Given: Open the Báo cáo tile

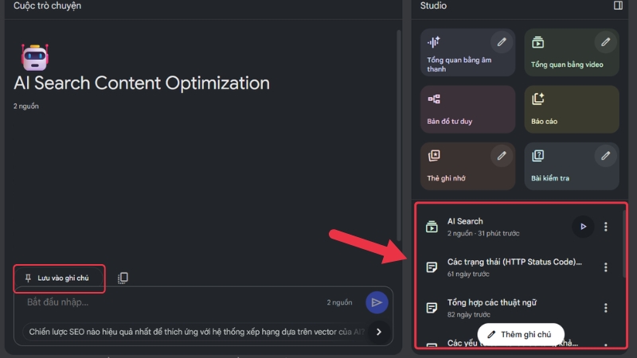Looking at the screenshot, I should [x=571, y=109].
